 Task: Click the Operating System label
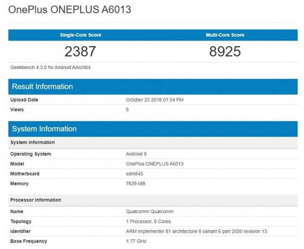[31, 154]
